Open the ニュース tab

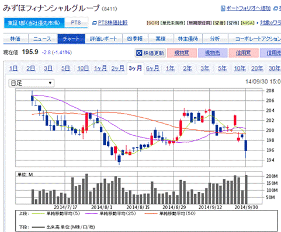[43, 38]
